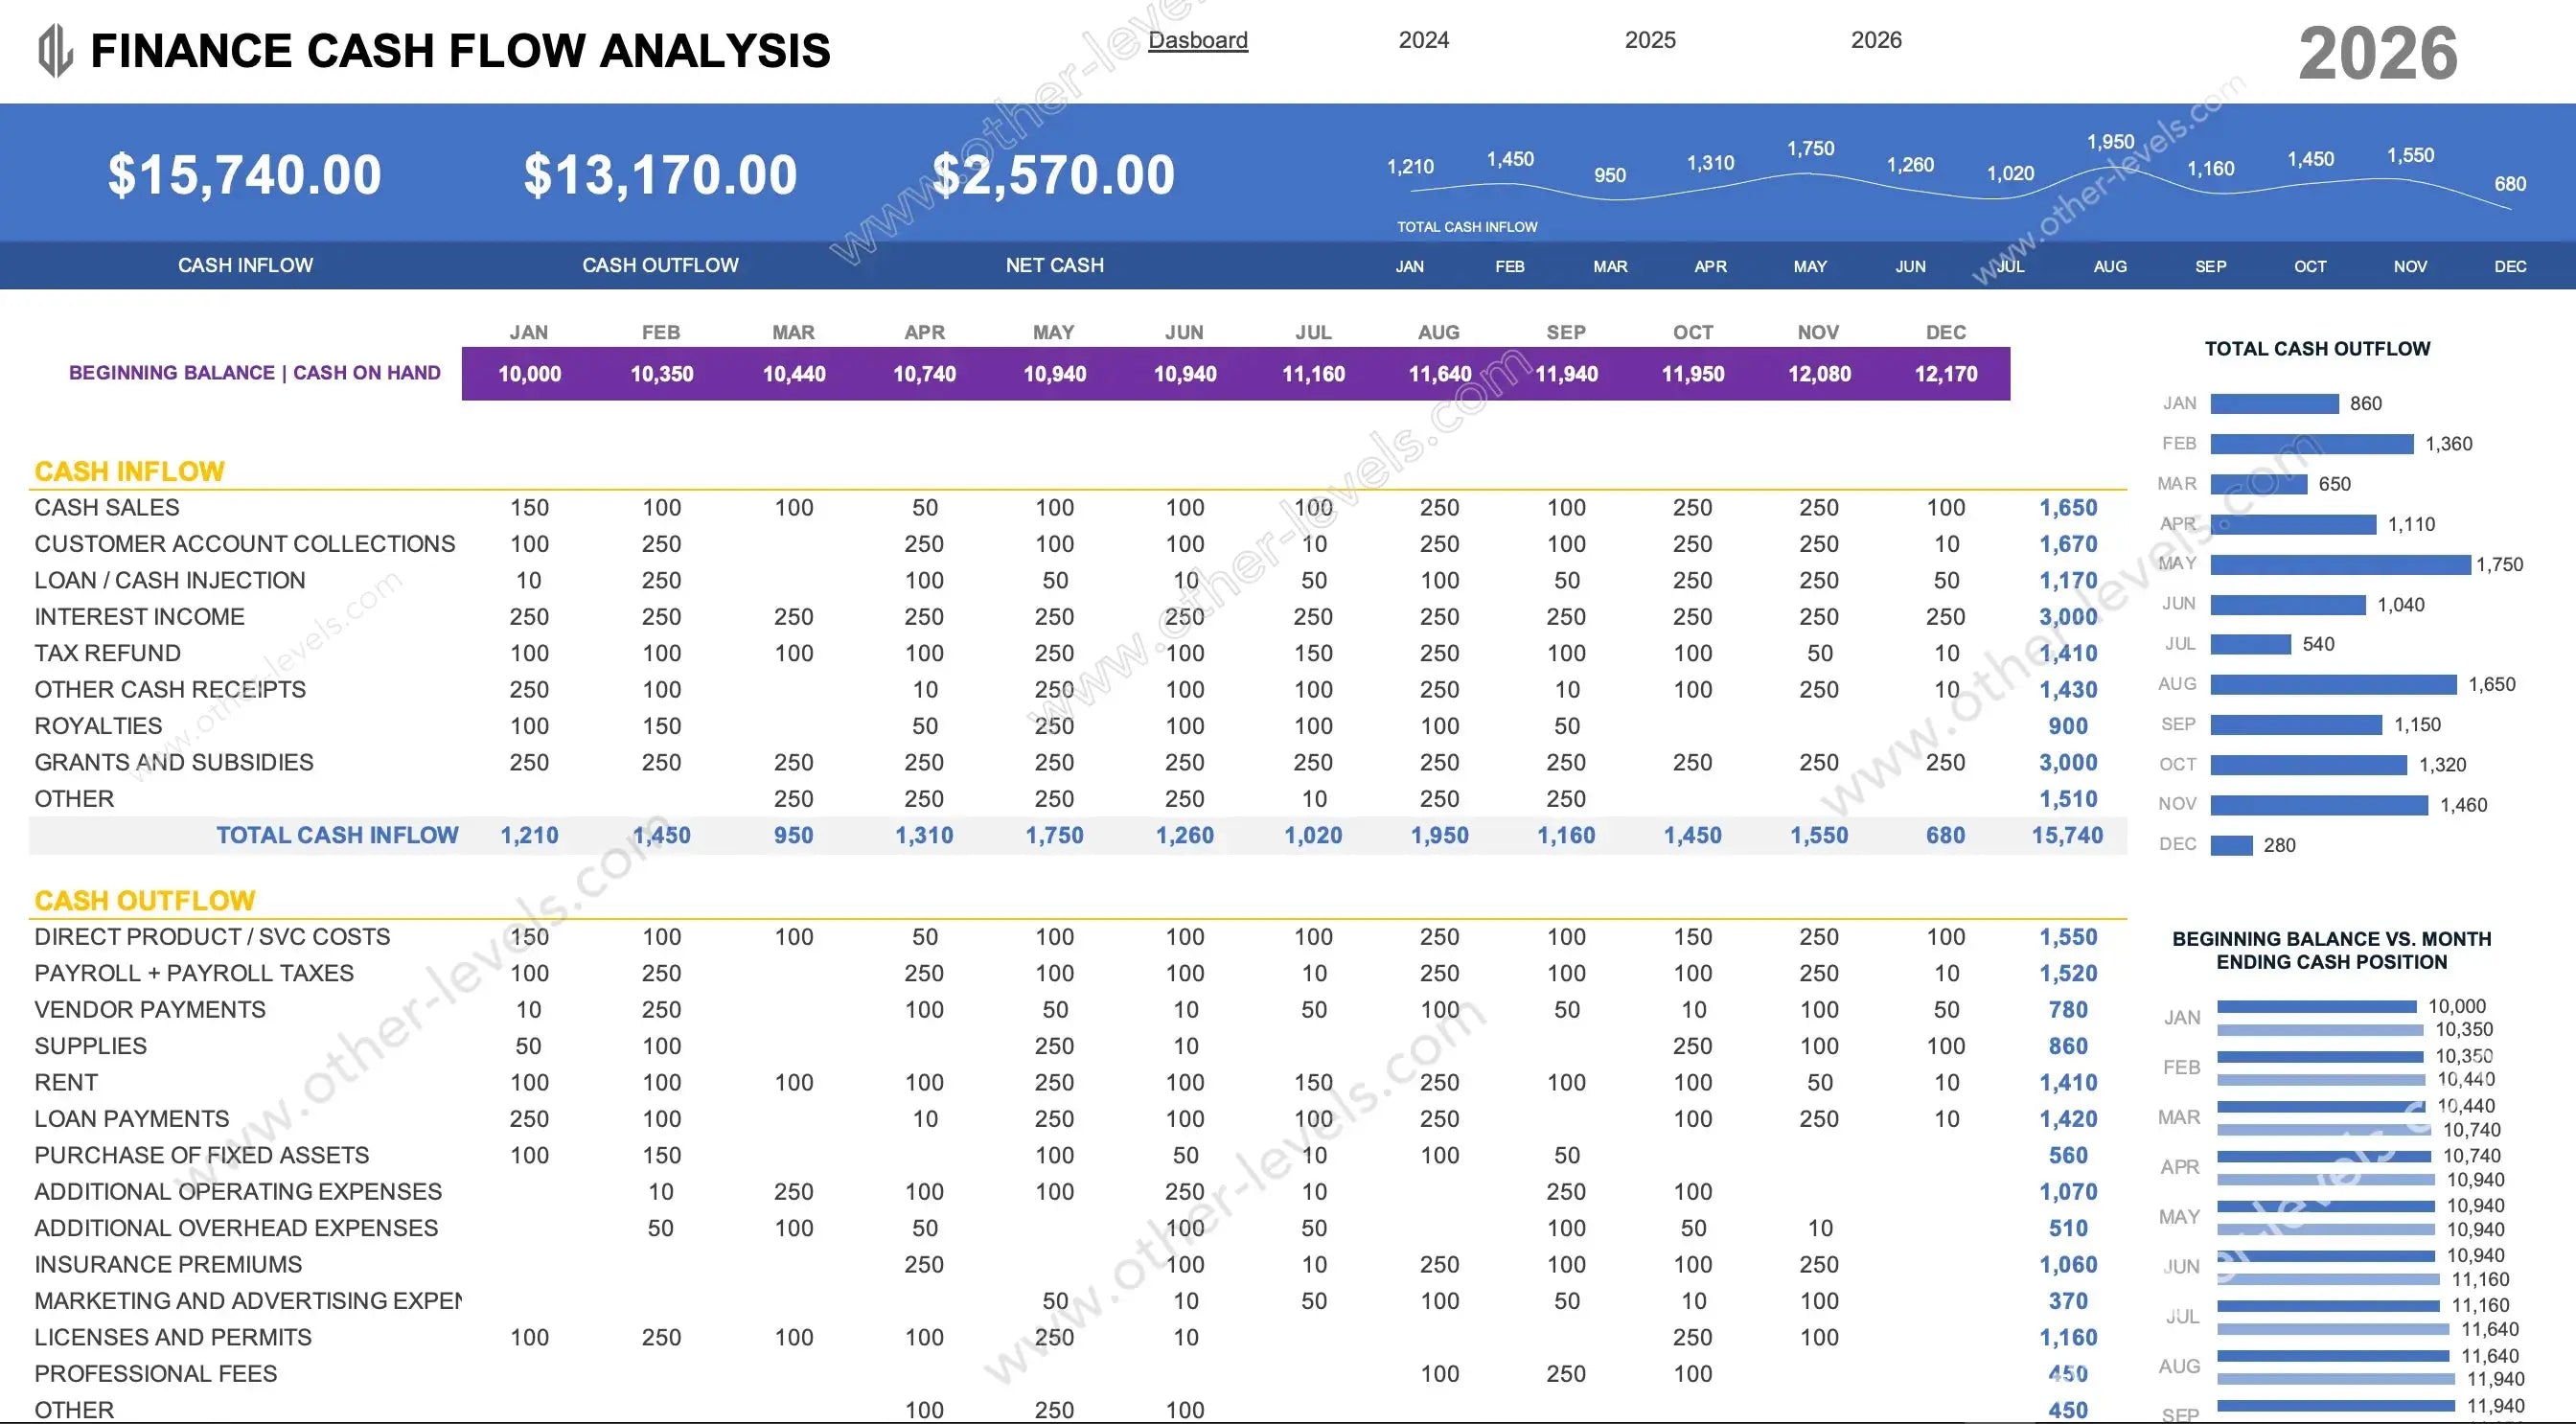Select the Cash Sales January value 150
Viewport: 2576px width, 1424px height.
tap(529, 508)
